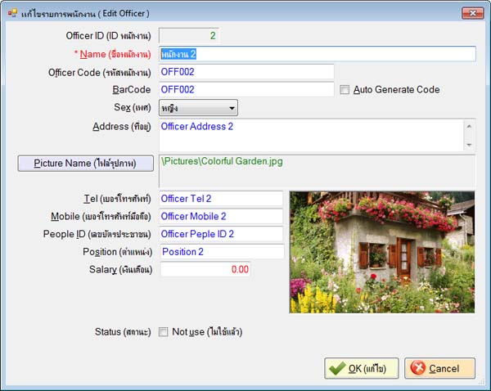Click the Officer Code field OFF002

pos(246,72)
